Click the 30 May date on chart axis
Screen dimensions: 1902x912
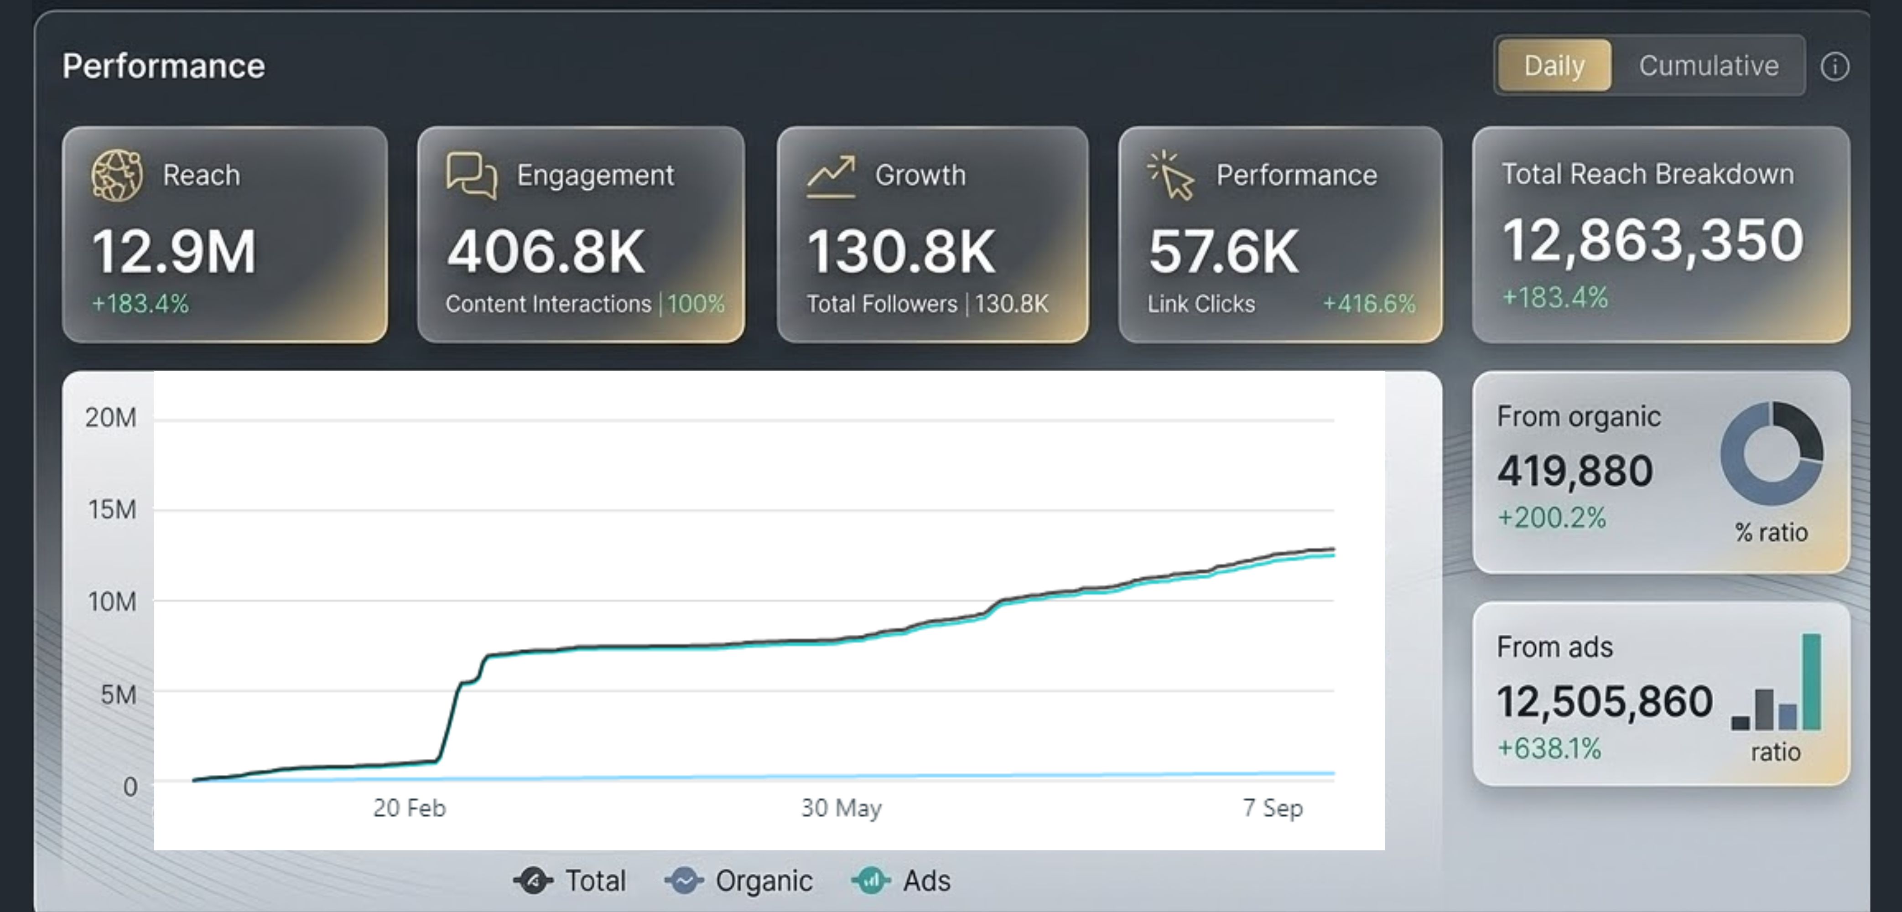pos(842,808)
